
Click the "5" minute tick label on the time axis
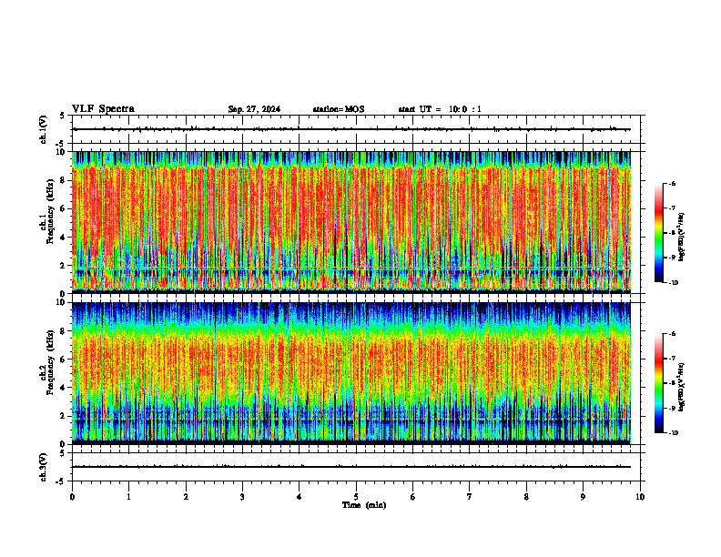pos(356,497)
